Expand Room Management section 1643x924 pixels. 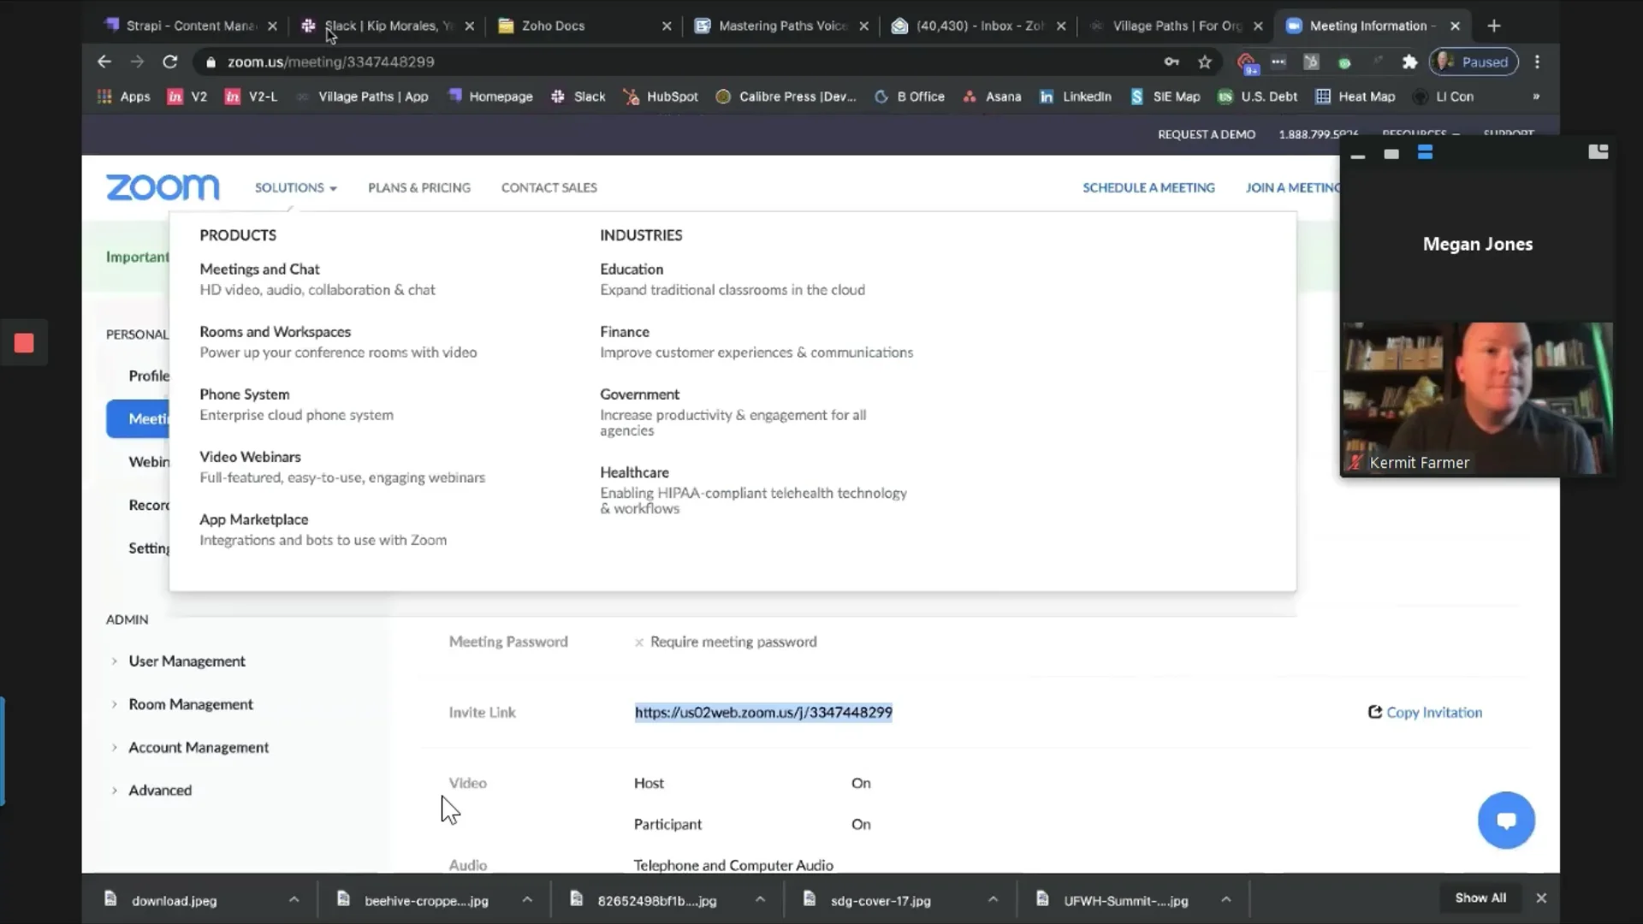191,704
